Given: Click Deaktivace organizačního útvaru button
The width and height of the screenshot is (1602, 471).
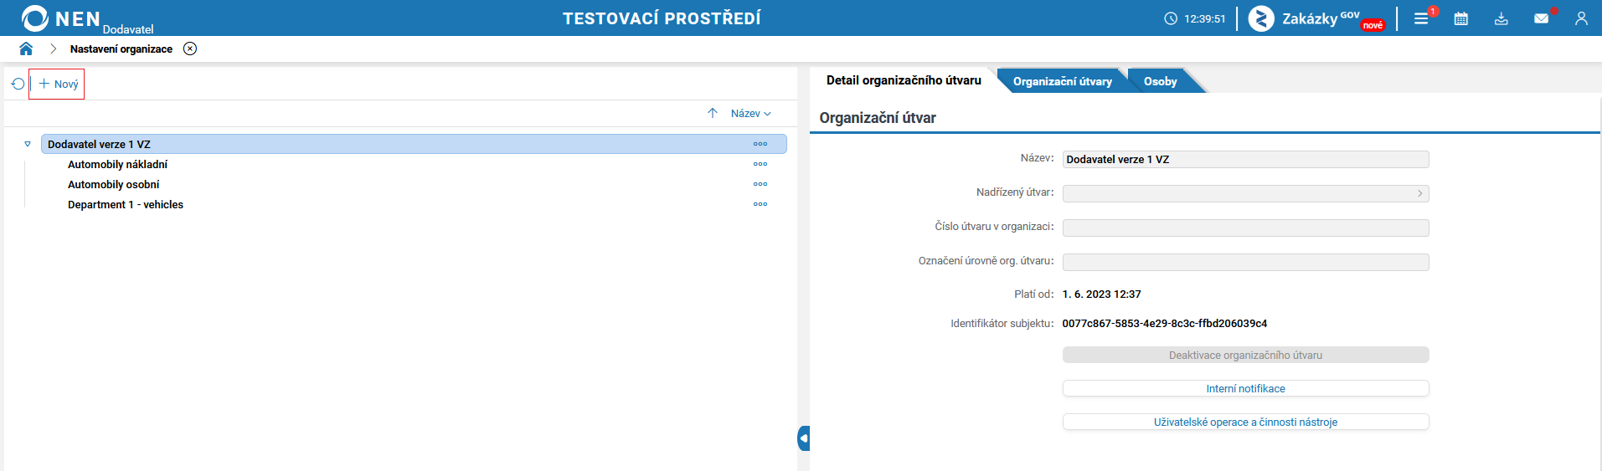Looking at the screenshot, I should [1245, 355].
